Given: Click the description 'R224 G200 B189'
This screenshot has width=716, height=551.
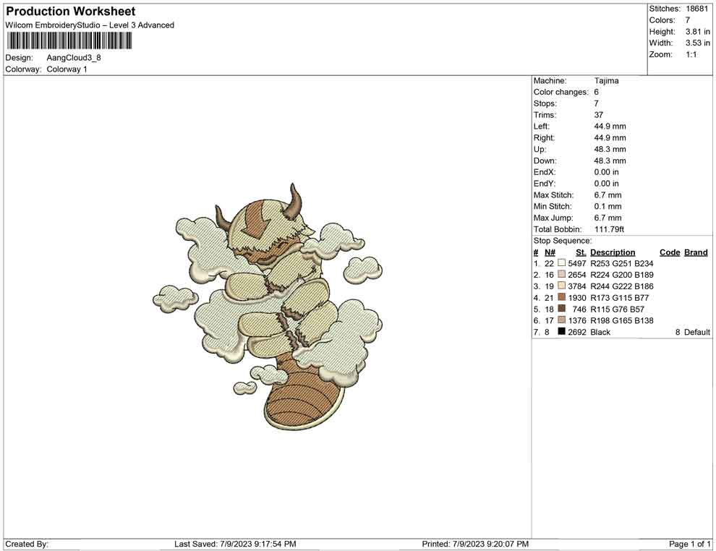Looking at the screenshot, I should pos(622,275).
